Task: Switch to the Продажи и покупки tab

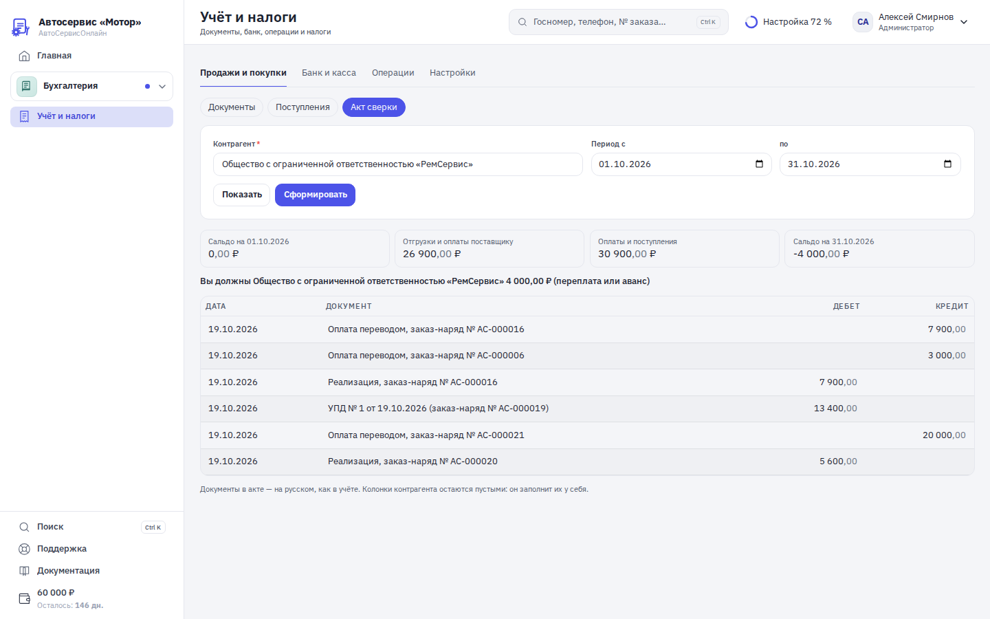Action: [243, 73]
